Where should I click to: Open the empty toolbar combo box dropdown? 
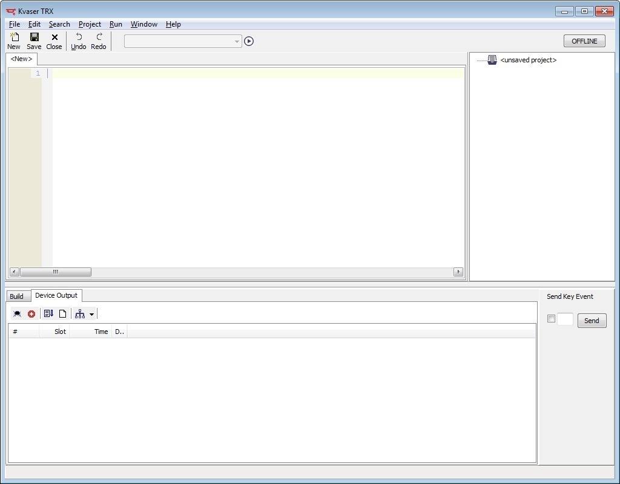[x=237, y=41]
